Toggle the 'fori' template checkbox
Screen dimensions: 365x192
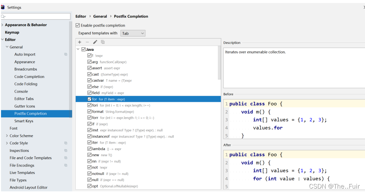[89, 105]
